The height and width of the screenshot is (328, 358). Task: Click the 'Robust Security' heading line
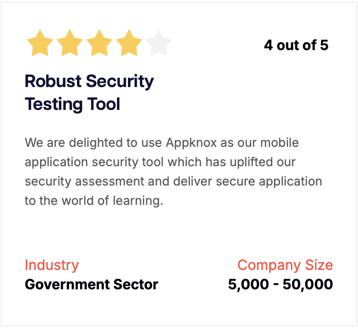[x=89, y=81]
